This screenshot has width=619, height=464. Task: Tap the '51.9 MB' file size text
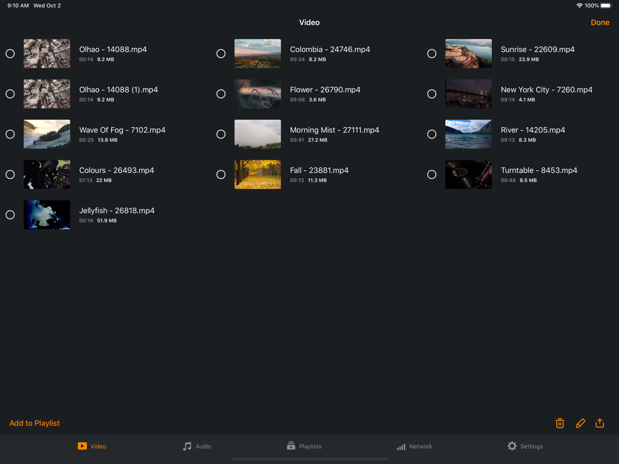tap(107, 221)
